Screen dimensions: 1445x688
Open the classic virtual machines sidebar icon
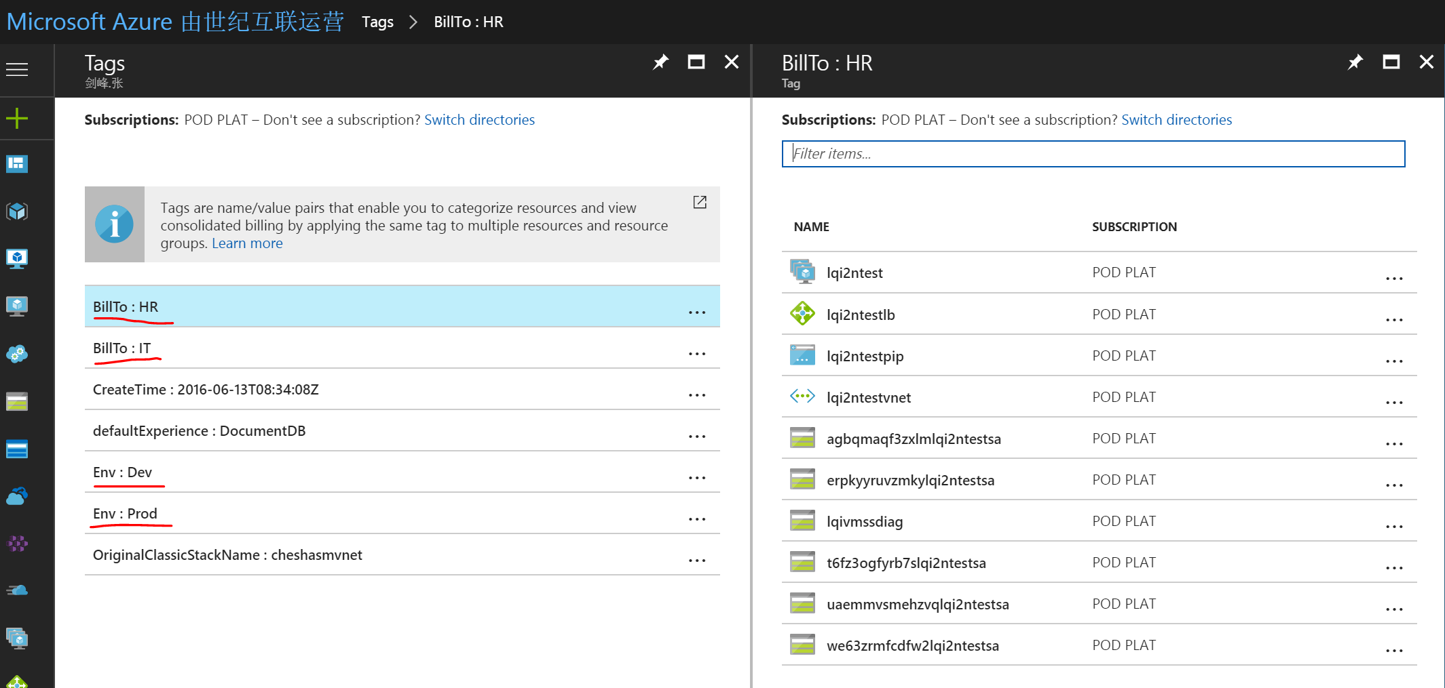(x=17, y=306)
